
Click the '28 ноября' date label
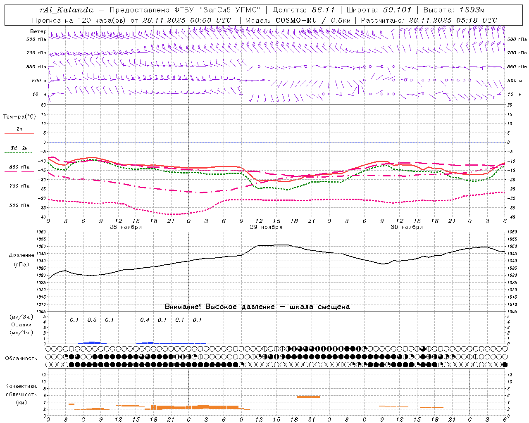(x=126, y=227)
